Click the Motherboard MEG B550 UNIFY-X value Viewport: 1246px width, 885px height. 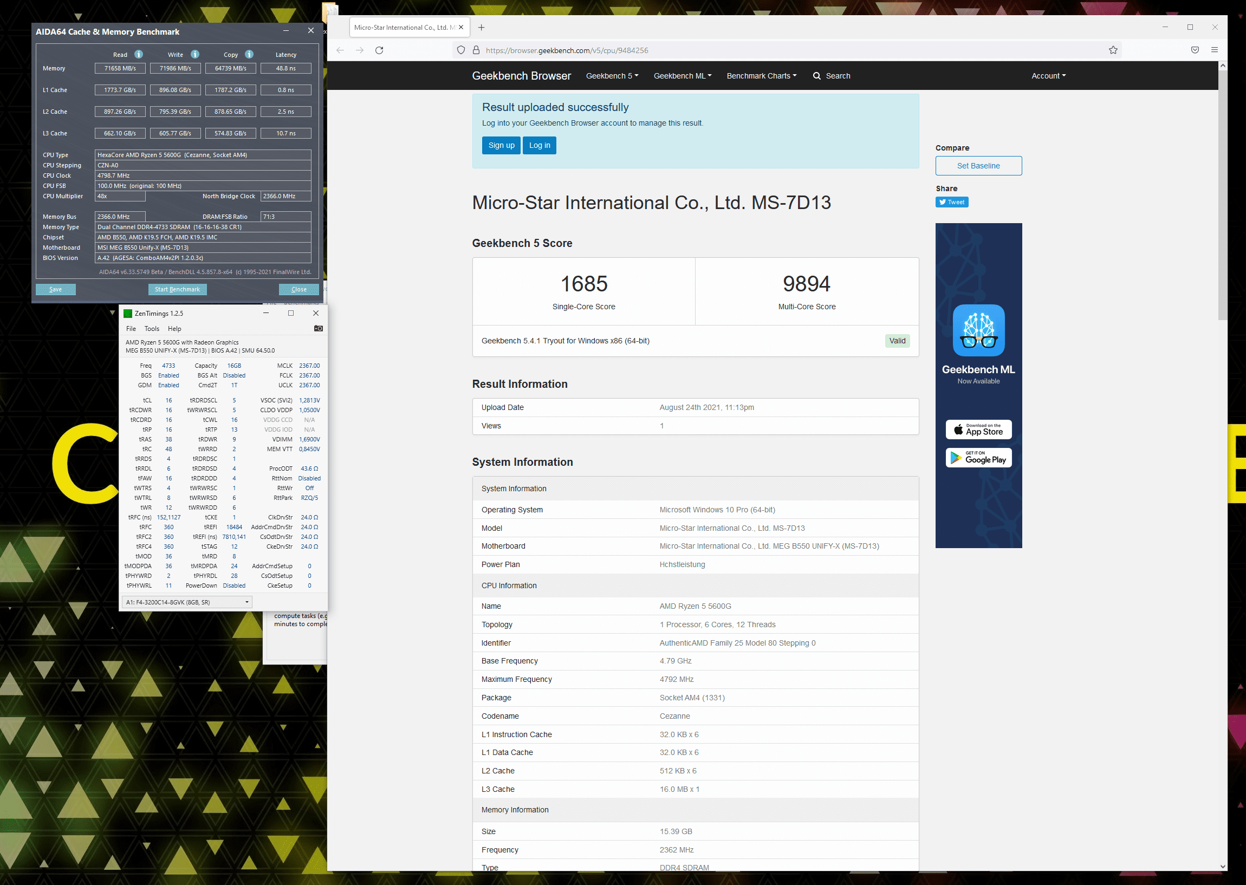click(x=769, y=546)
